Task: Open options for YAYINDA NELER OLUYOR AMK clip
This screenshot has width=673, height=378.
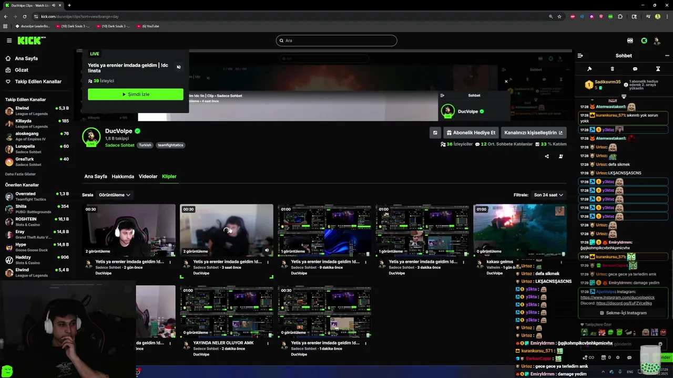Action: pos(268,343)
